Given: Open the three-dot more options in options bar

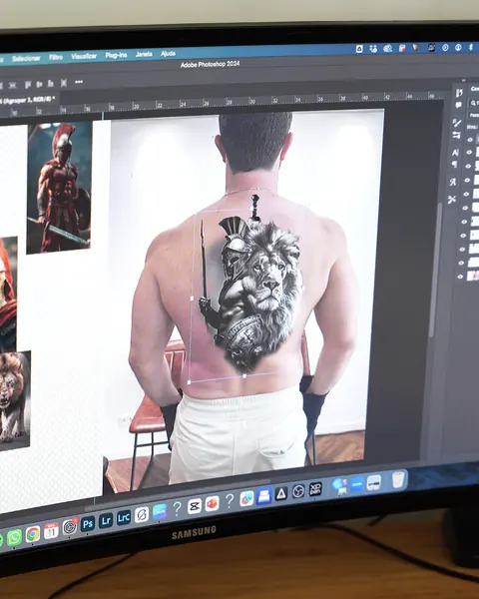Looking at the screenshot, I should pos(79,82).
